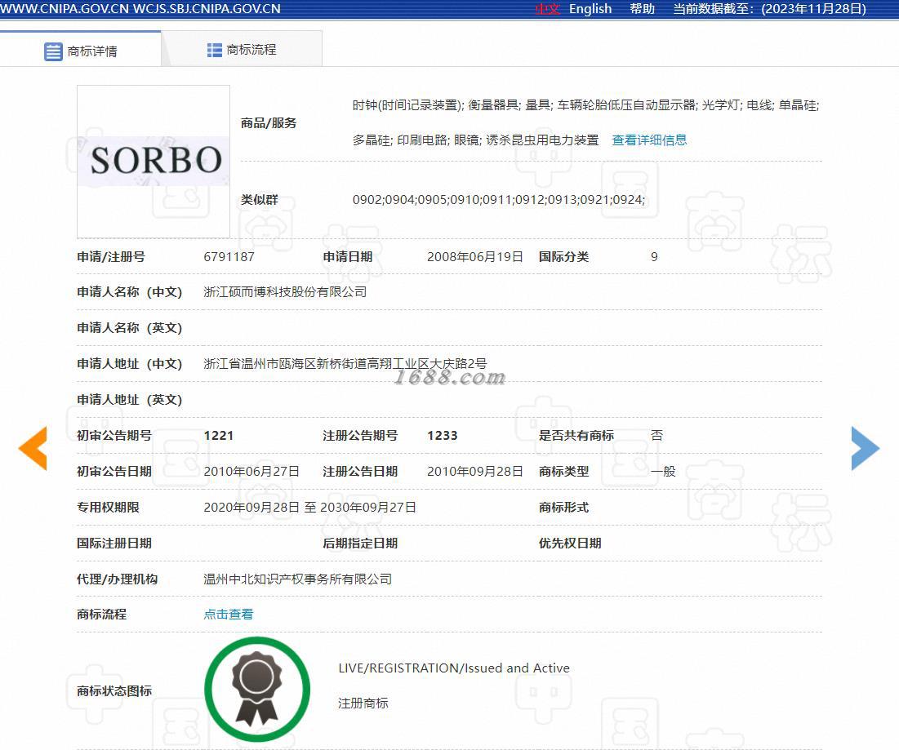Click the data cutoff date 2023年11月28日
Screen dimensions: 899x750
pos(813,9)
